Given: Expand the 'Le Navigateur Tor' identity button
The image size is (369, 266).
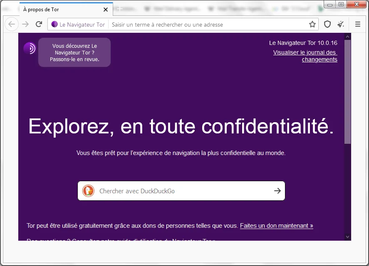Looking at the screenshot, I should [x=78, y=24].
